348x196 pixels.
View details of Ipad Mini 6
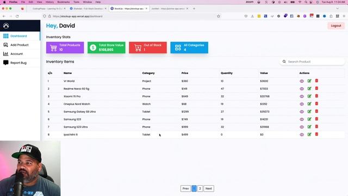(302, 134)
